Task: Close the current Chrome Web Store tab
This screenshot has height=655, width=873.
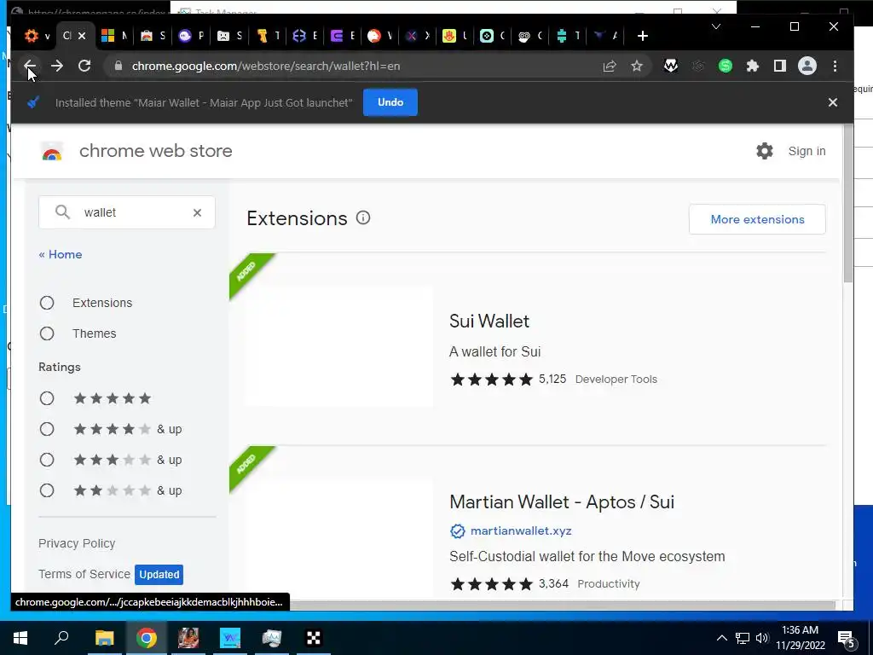Action: coord(83,36)
